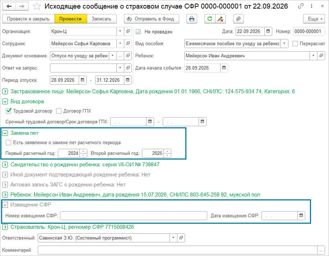Uncheck the Трудовой договор checkbox

pos(9,111)
